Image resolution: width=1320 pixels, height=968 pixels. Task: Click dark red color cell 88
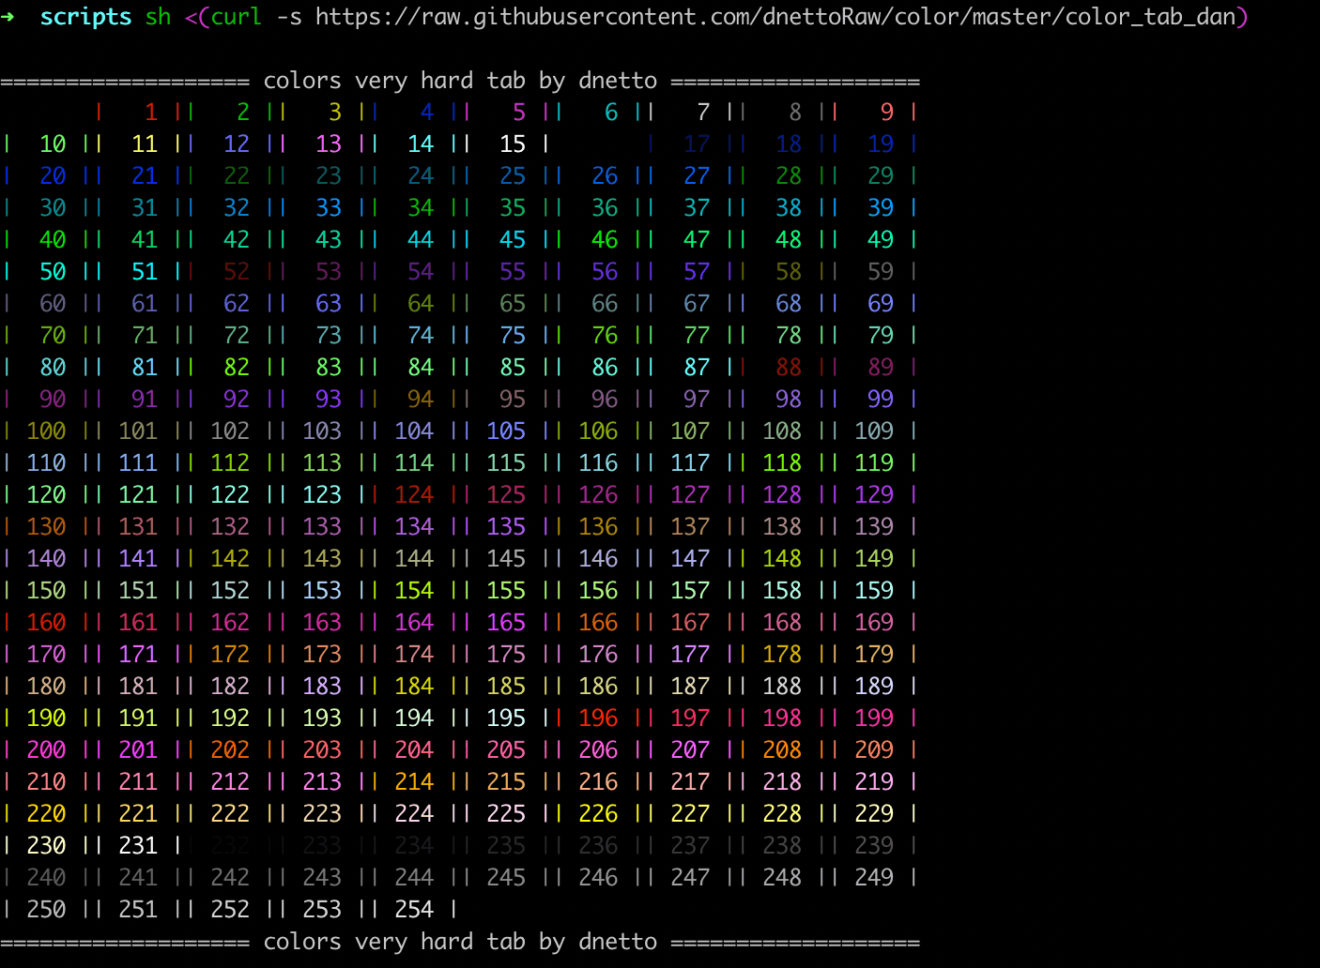pyautogui.click(x=789, y=368)
